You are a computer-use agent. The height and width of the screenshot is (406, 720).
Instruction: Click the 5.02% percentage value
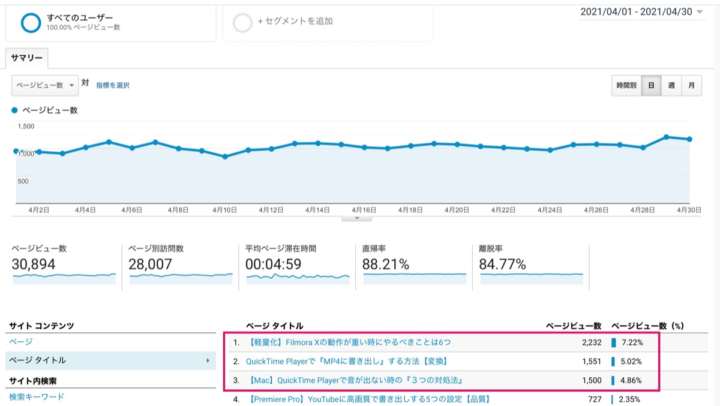click(x=632, y=361)
